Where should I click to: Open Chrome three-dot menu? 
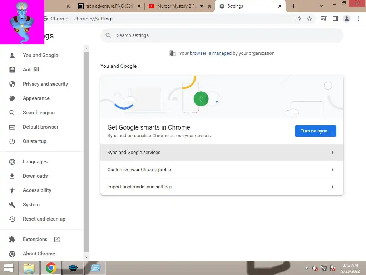[x=358, y=19]
